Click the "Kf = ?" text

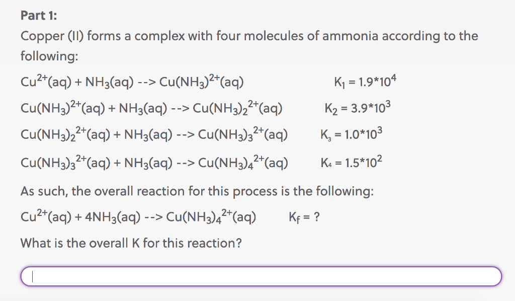point(304,217)
